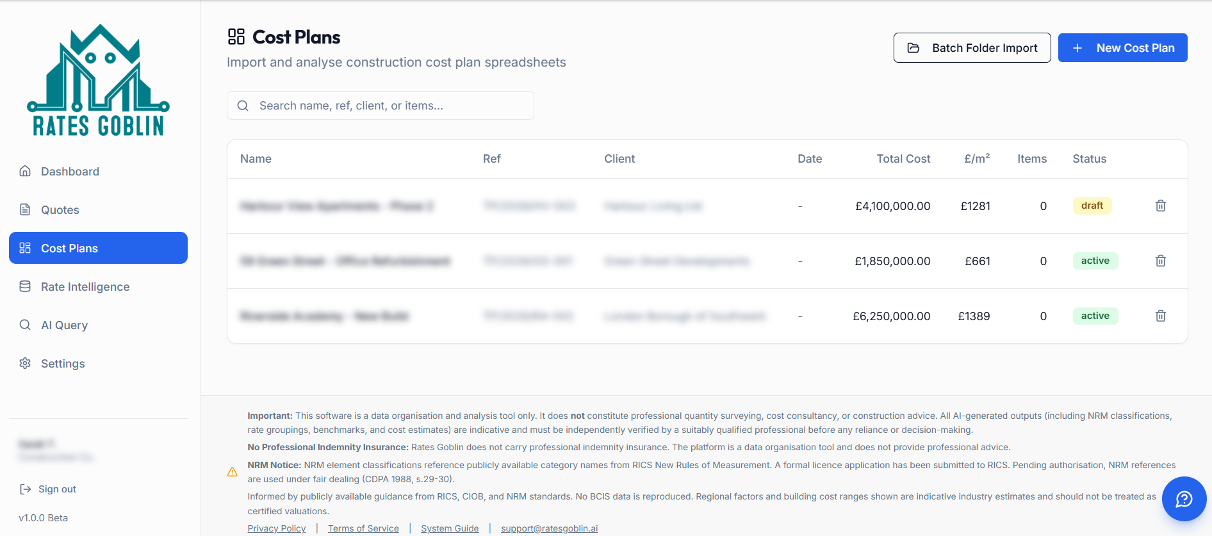1212x536 pixels.
Task: Click the Sign out arrow icon
Action: (x=25, y=489)
